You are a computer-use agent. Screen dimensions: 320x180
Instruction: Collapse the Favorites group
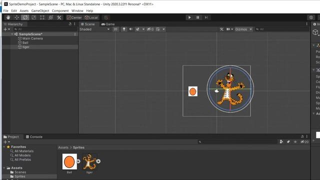[x=4, y=147]
